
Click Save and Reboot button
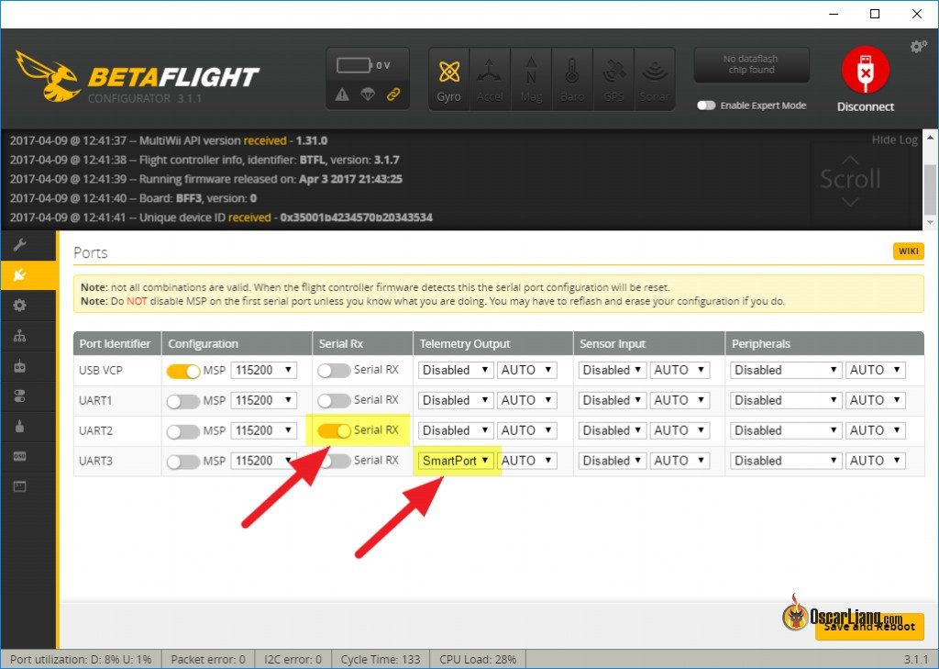click(x=869, y=627)
